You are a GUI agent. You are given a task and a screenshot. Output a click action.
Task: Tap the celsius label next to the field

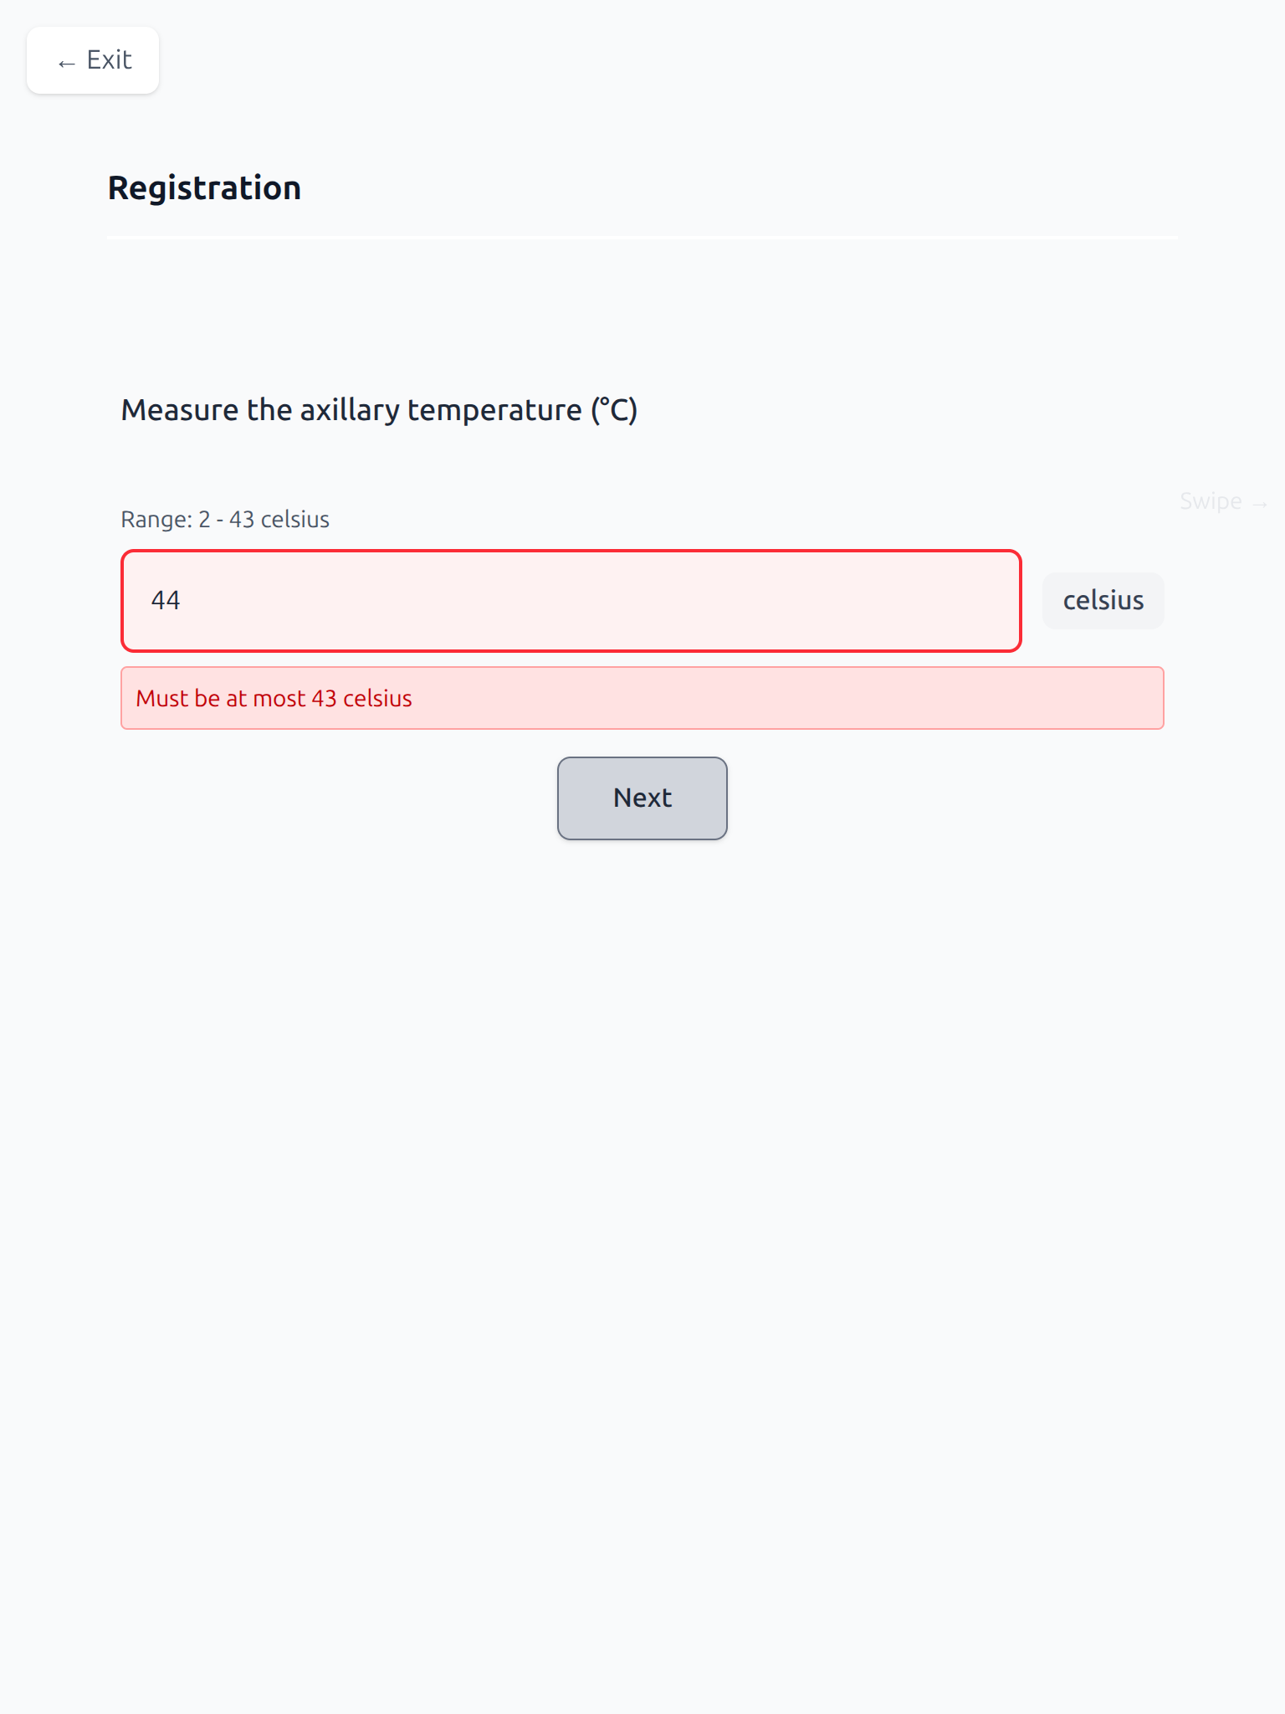(1103, 600)
